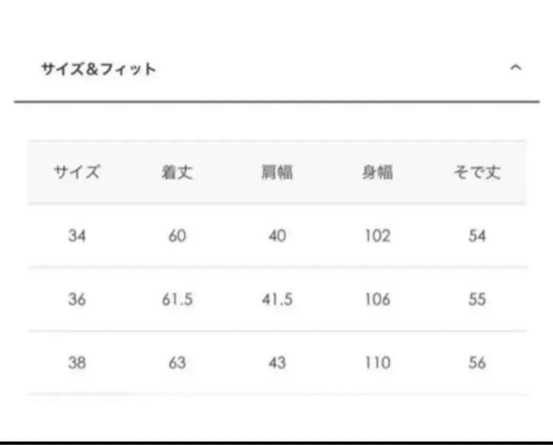This screenshot has height=445, width=553.
Task: Click the 着丈 value 61.5 for size 36
Action: [x=177, y=300]
